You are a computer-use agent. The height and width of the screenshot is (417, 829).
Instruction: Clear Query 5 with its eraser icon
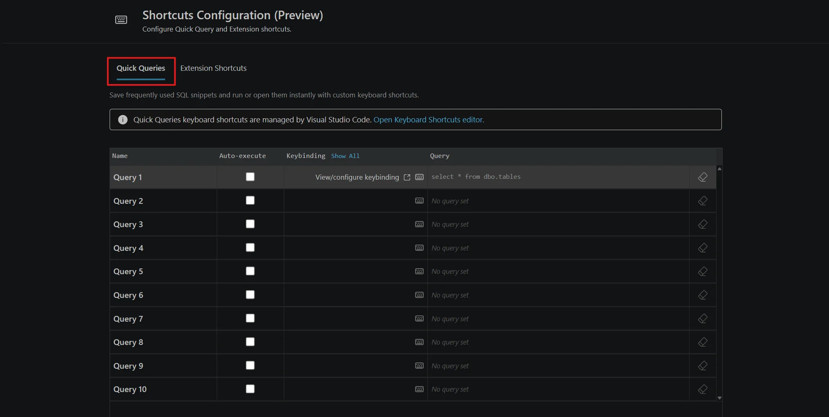pos(703,271)
